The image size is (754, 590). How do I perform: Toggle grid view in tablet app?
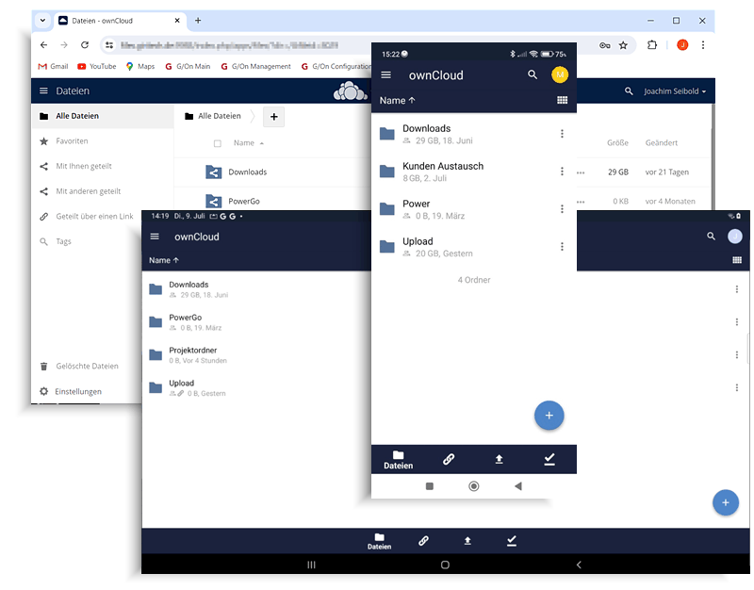[737, 260]
